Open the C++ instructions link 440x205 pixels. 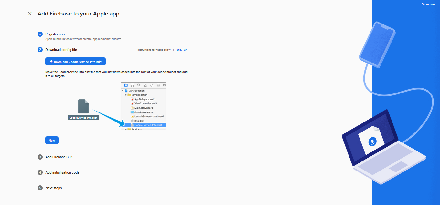coord(186,50)
